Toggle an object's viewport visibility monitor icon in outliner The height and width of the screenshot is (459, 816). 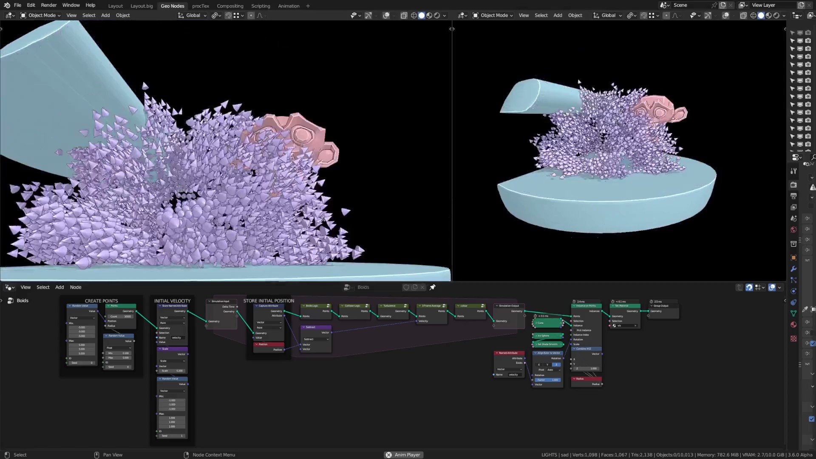801,41
